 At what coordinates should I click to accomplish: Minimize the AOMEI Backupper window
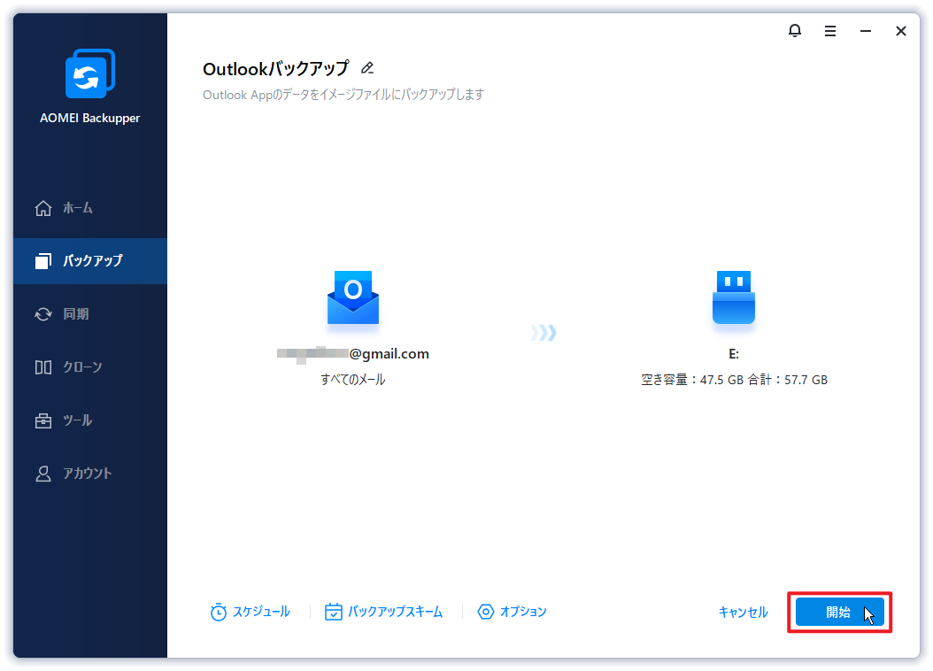tap(866, 31)
